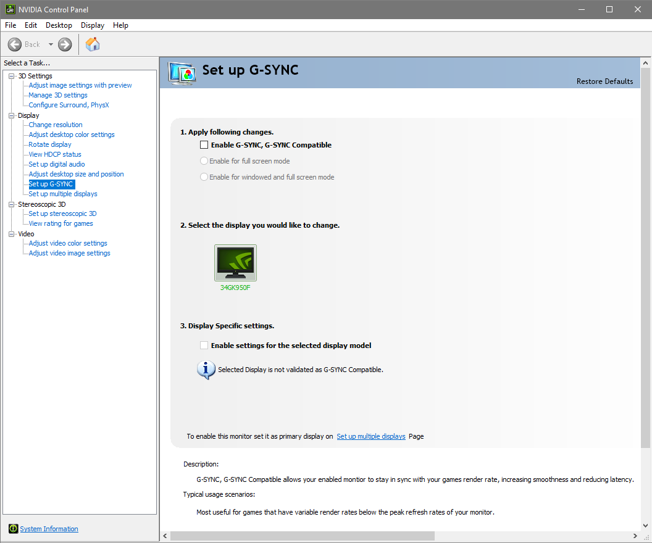Open Configure Surround, PhysX
Viewport: 652px width, 543px height.
(69, 105)
